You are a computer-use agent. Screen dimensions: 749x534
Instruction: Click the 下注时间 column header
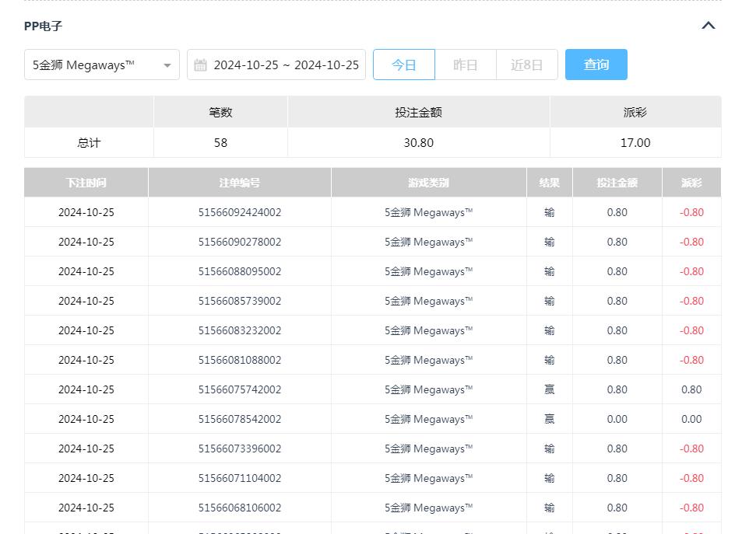click(86, 182)
